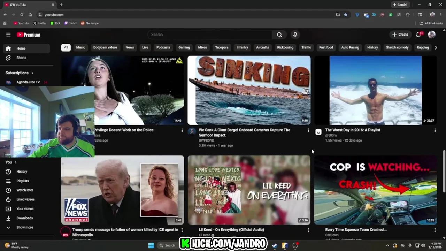
Task: Select the Auto Racing category chip
Action: coord(350,47)
